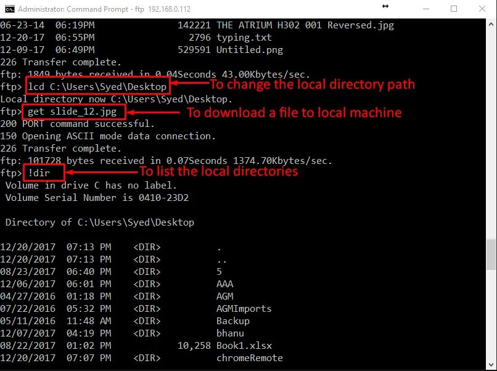497x371 pixels.
Task: Click the first '226 Transfer complete.' line above lcd
Action: [x=60, y=62]
